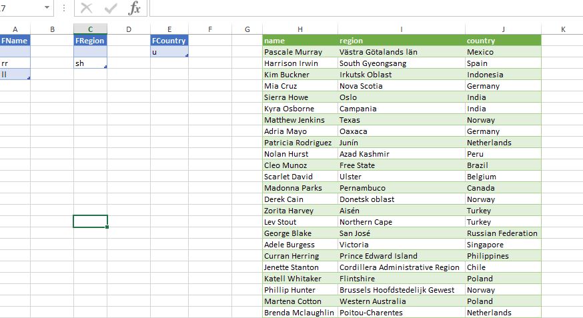The image size is (583, 318).
Task: Click the FRegion header cell
Action: tap(90, 41)
